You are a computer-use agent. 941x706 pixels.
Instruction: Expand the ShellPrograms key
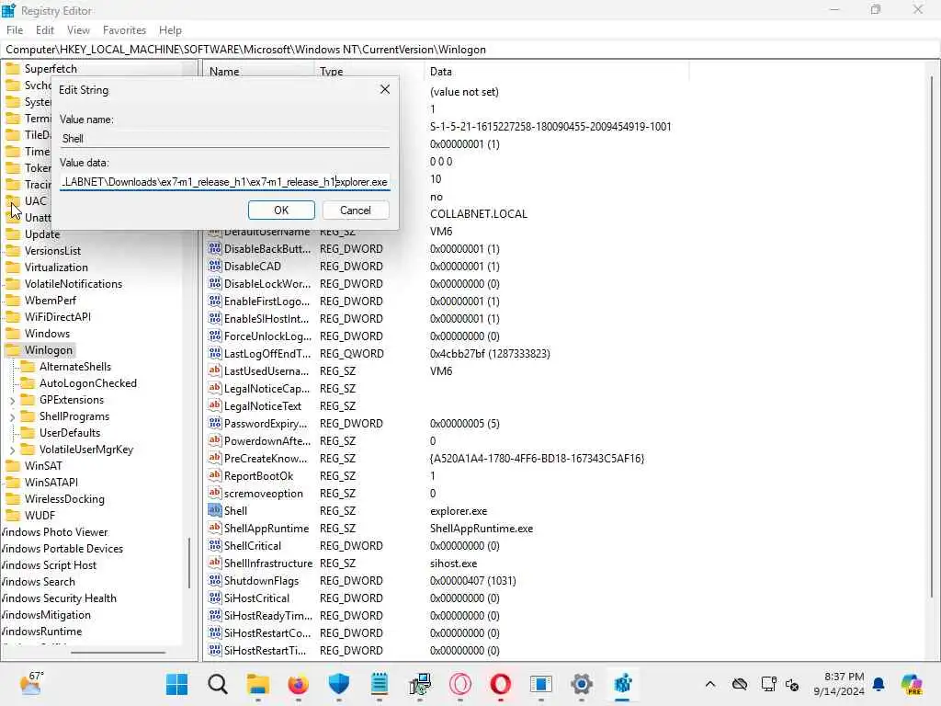(13, 416)
